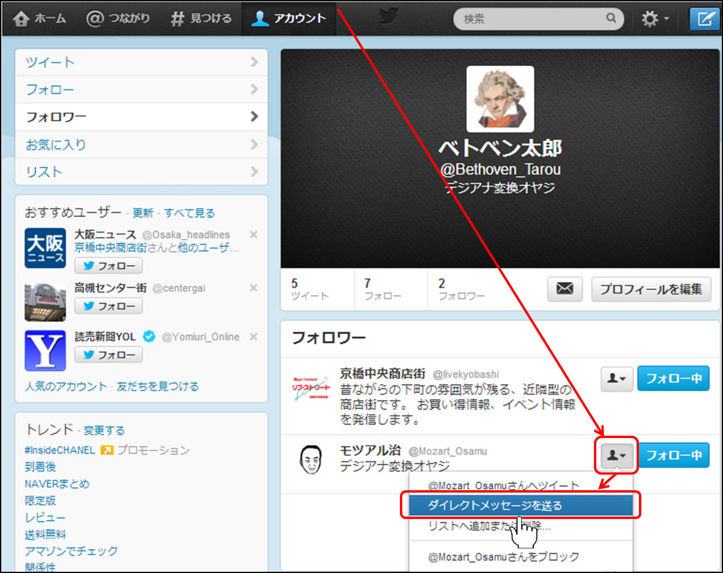Click into the 検索 search field
This screenshot has height=573, width=723.
531,19
